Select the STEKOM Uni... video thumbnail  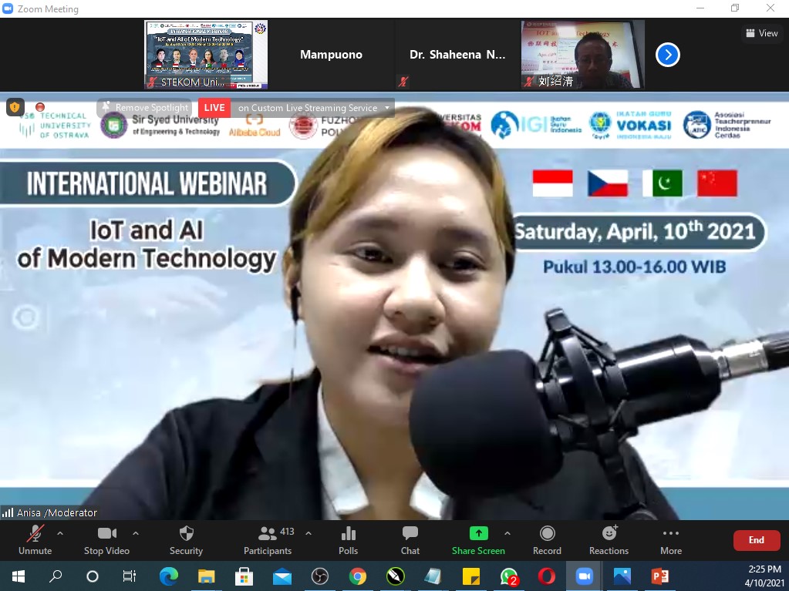pos(206,55)
